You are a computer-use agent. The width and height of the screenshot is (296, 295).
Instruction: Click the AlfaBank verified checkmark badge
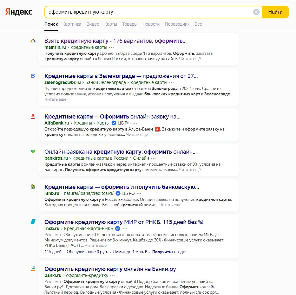[x=114, y=123]
